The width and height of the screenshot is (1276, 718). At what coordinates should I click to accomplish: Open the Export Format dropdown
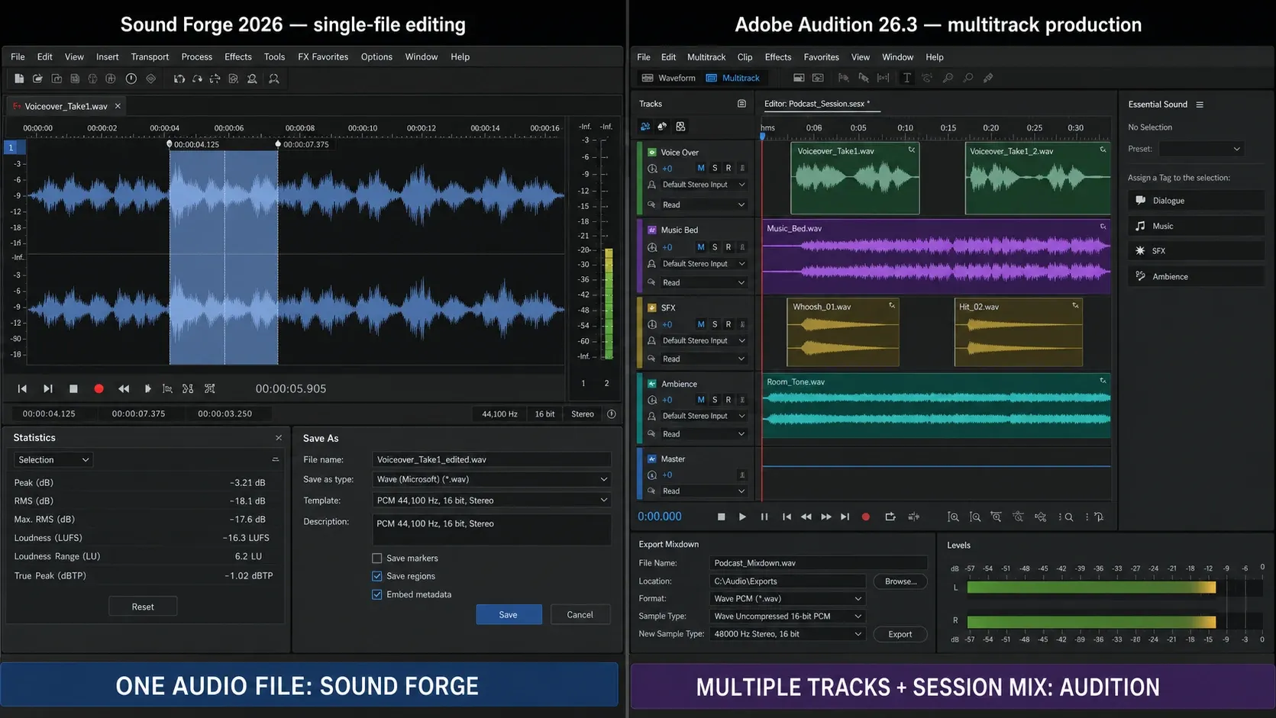click(x=787, y=598)
